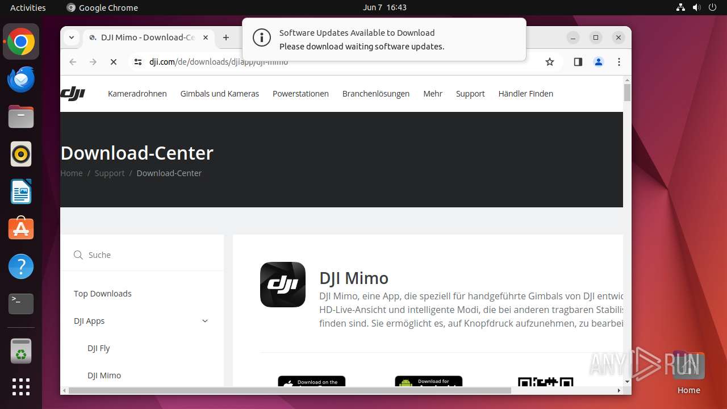Open the Trash icon in dock
The image size is (727, 409).
point(21,351)
